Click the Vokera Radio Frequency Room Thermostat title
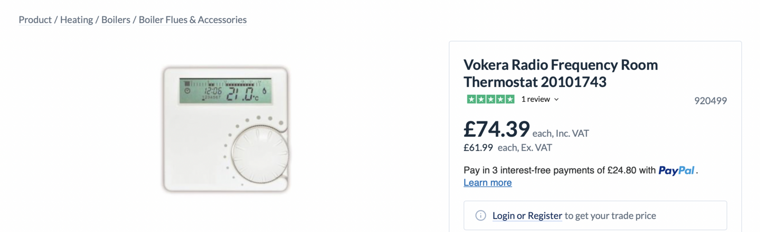 click(x=560, y=73)
